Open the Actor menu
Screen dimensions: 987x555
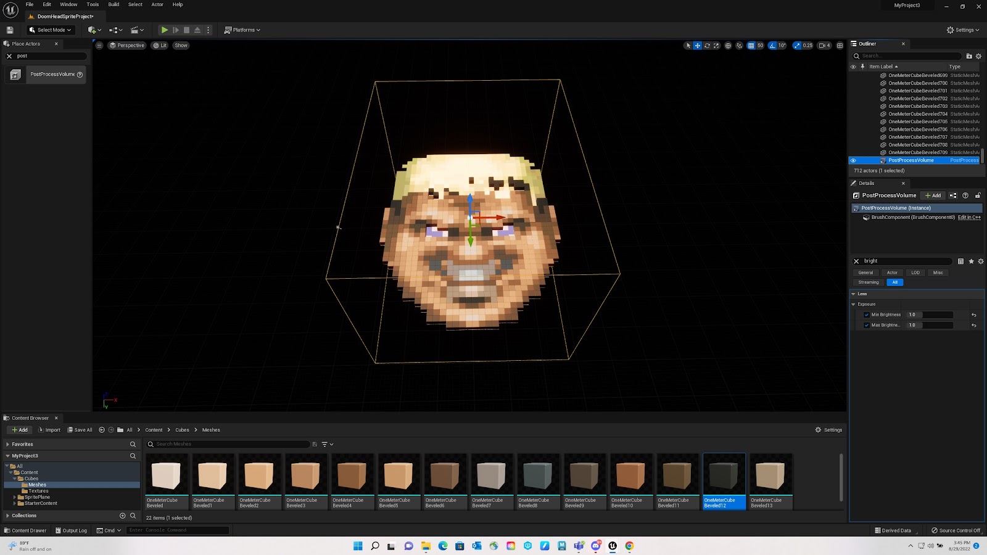157,4
